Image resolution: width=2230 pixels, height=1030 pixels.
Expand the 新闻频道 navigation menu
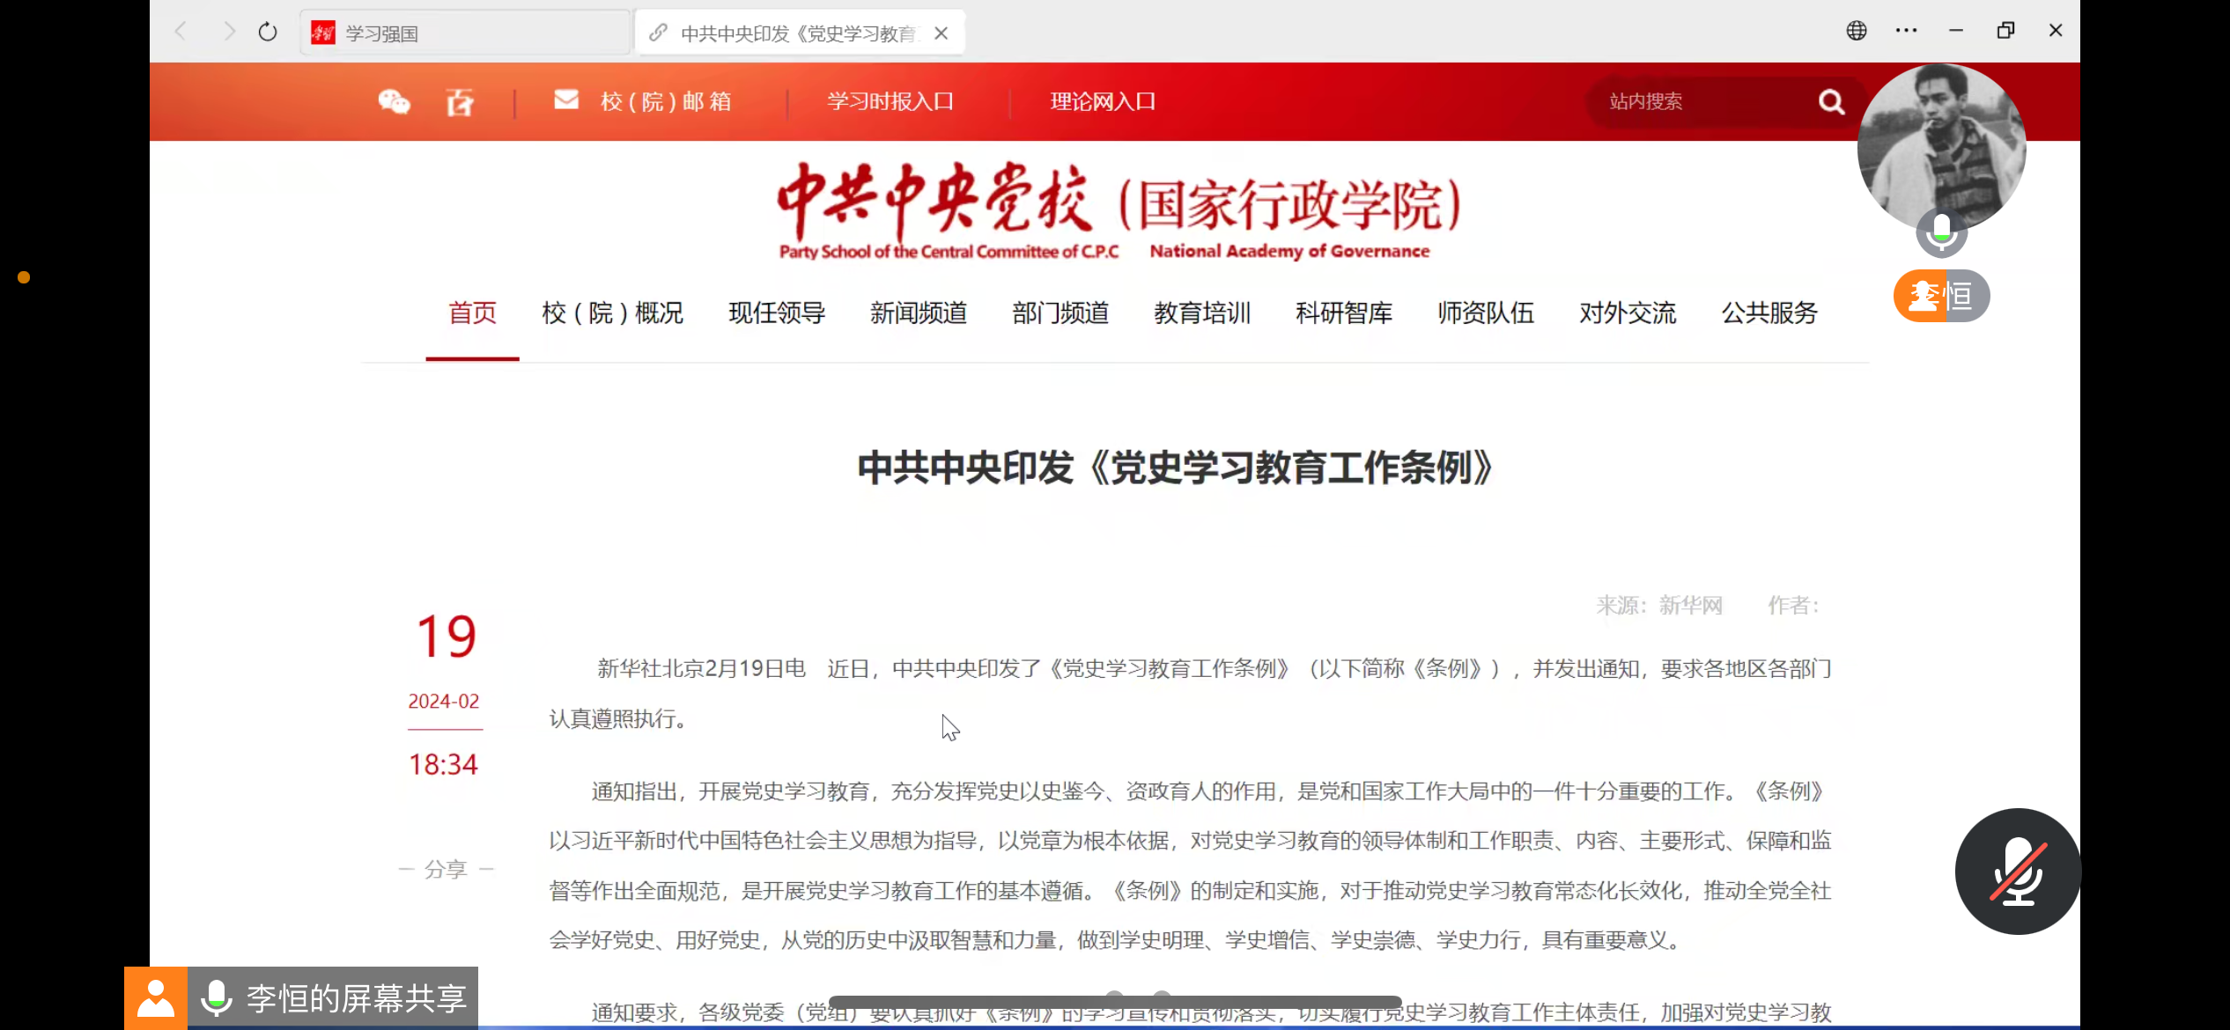918,313
